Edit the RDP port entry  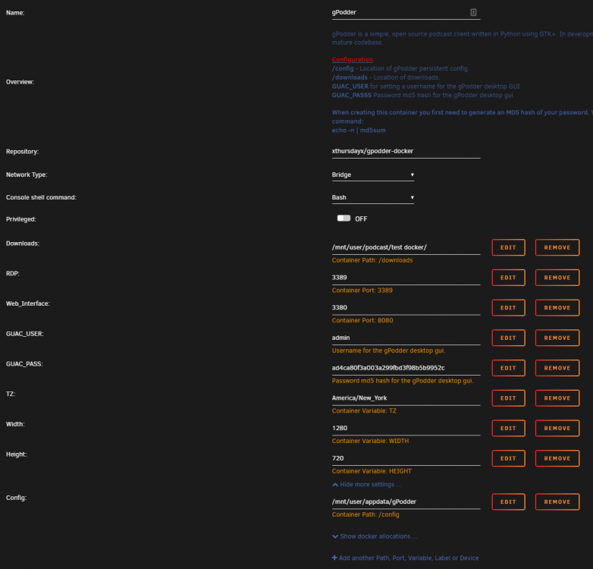508,278
